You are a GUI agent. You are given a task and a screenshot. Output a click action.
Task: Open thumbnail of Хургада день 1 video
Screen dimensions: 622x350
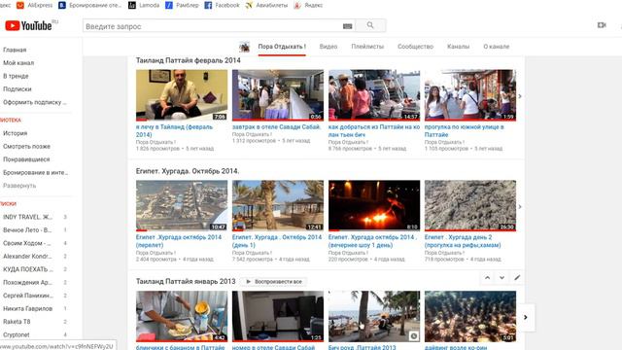278,205
